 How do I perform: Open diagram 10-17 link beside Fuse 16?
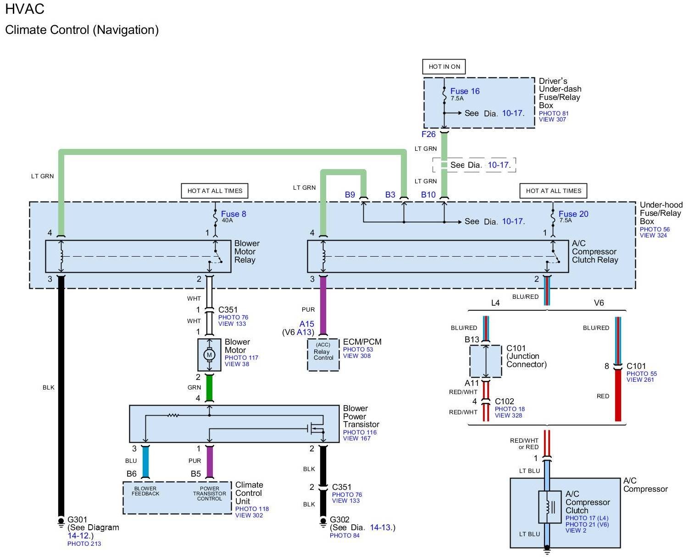pyautogui.click(x=513, y=113)
